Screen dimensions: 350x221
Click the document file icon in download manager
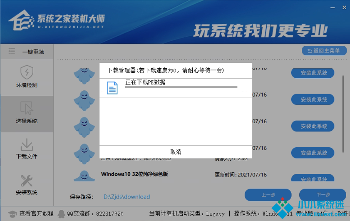pyautogui.click(x=112, y=88)
